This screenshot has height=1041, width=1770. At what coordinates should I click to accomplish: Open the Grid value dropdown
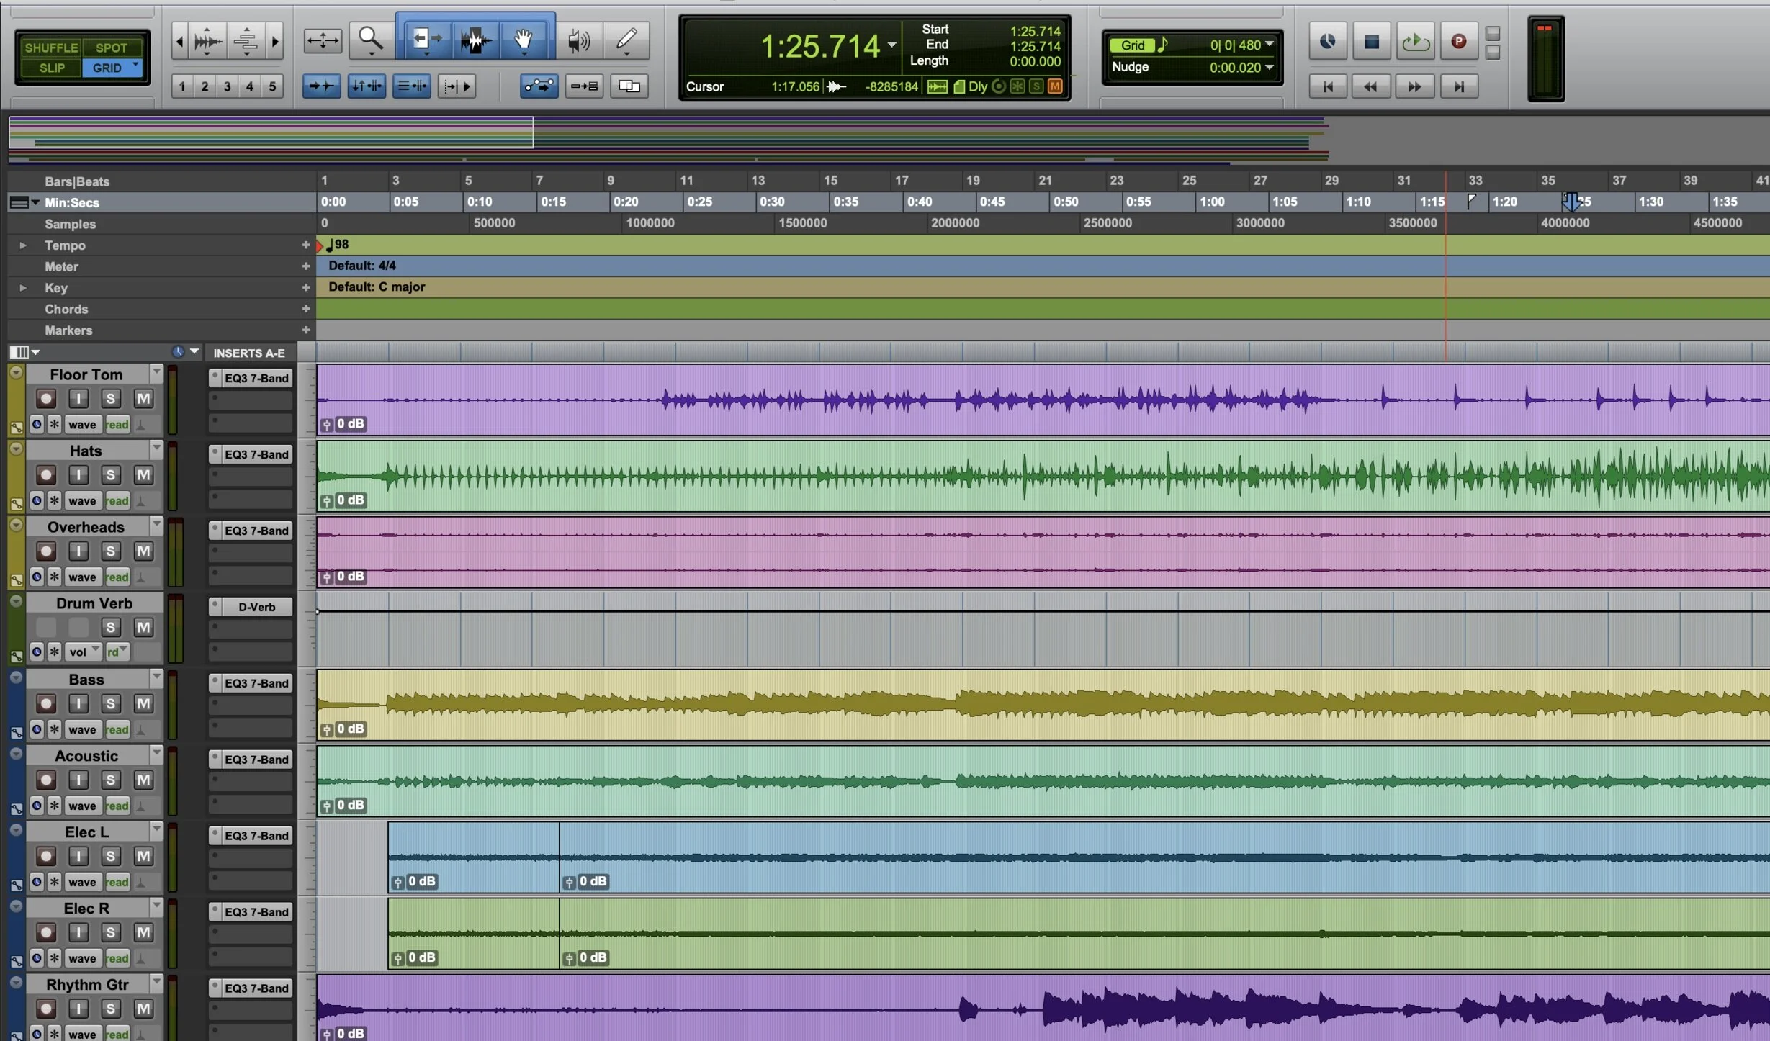coord(1270,45)
